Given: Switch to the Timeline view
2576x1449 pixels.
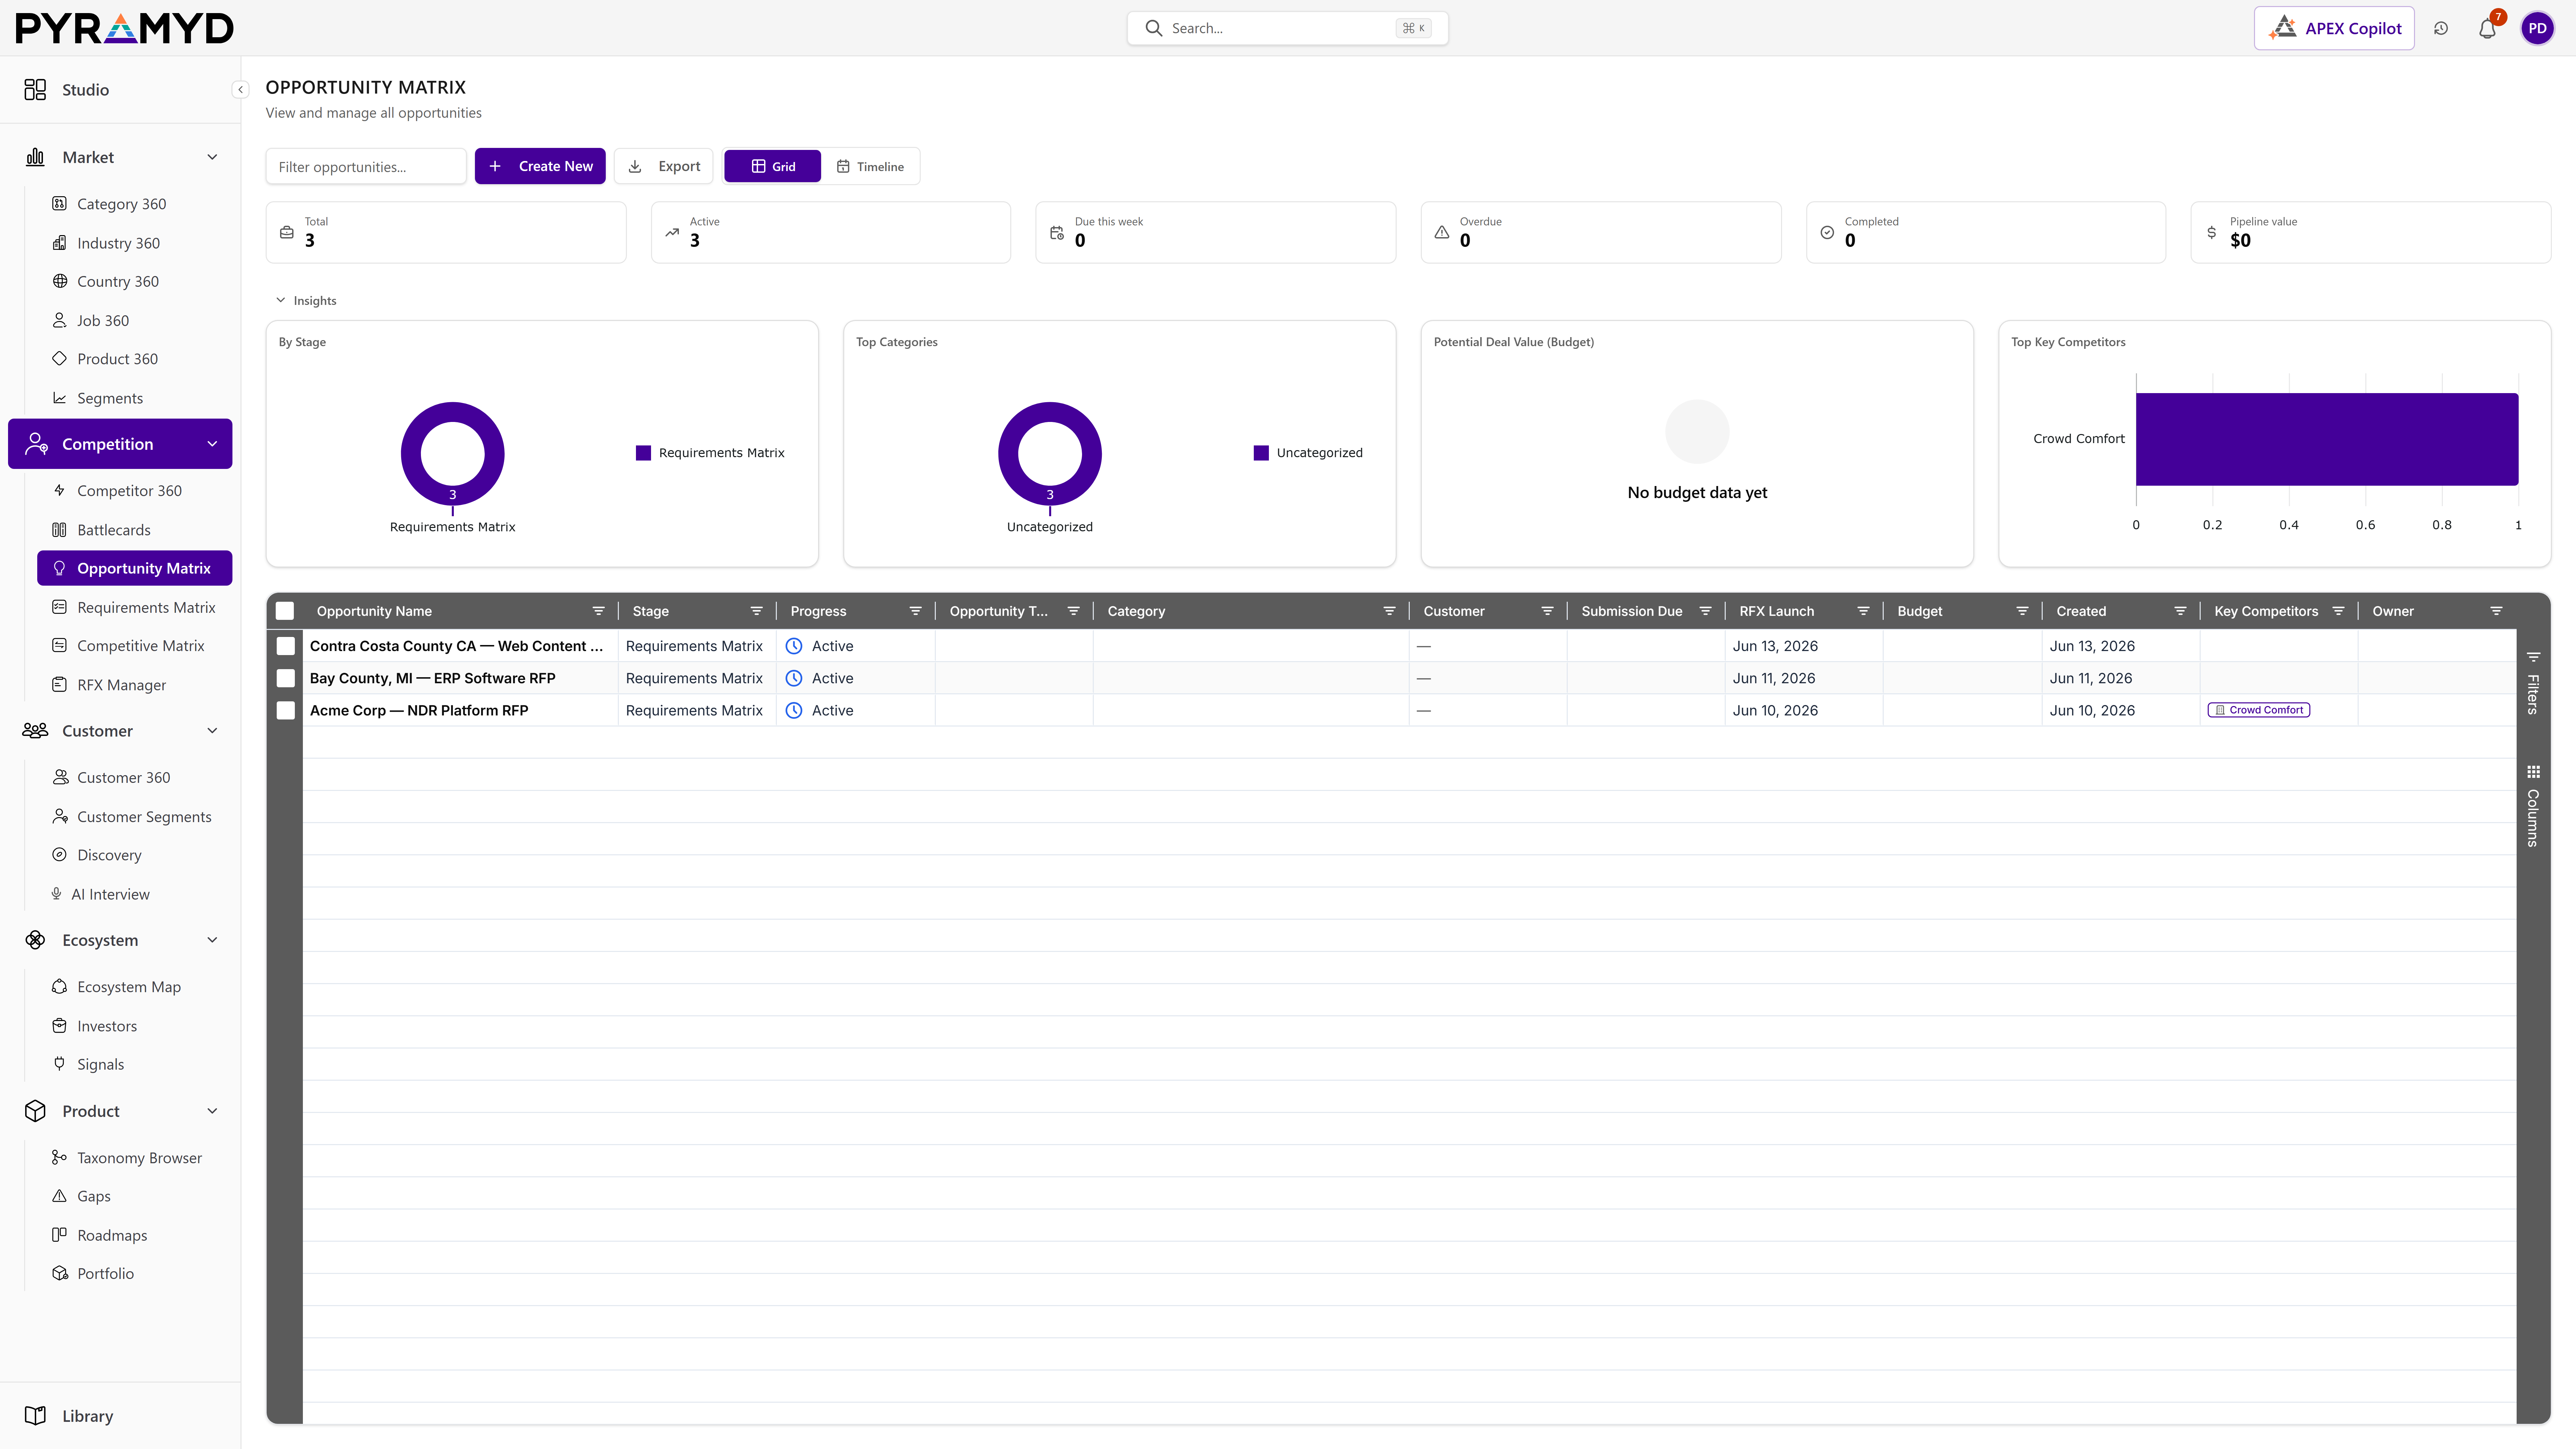Looking at the screenshot, I should click(870, 166).
